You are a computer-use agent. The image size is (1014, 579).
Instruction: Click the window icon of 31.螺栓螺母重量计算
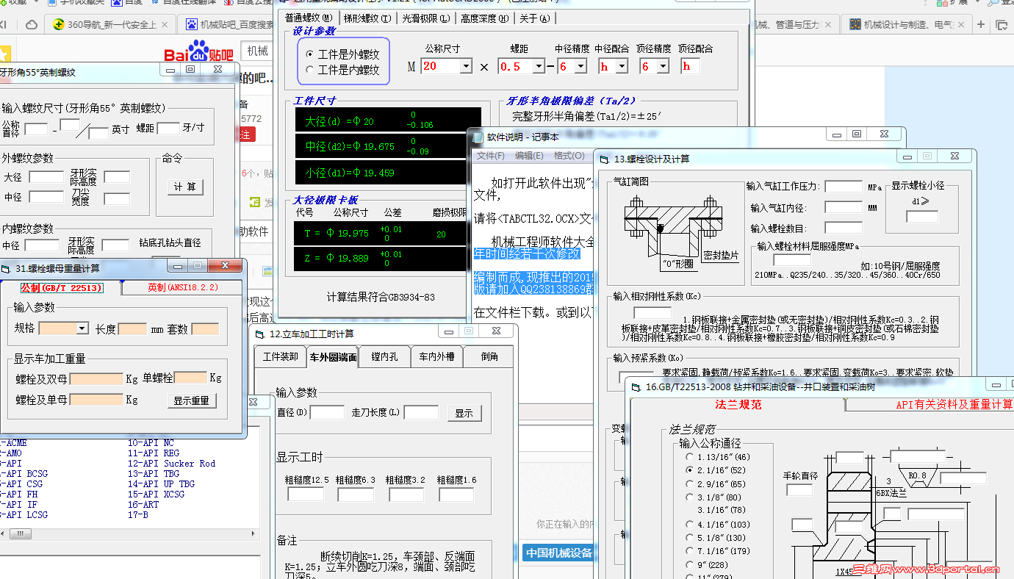[6, 268]
